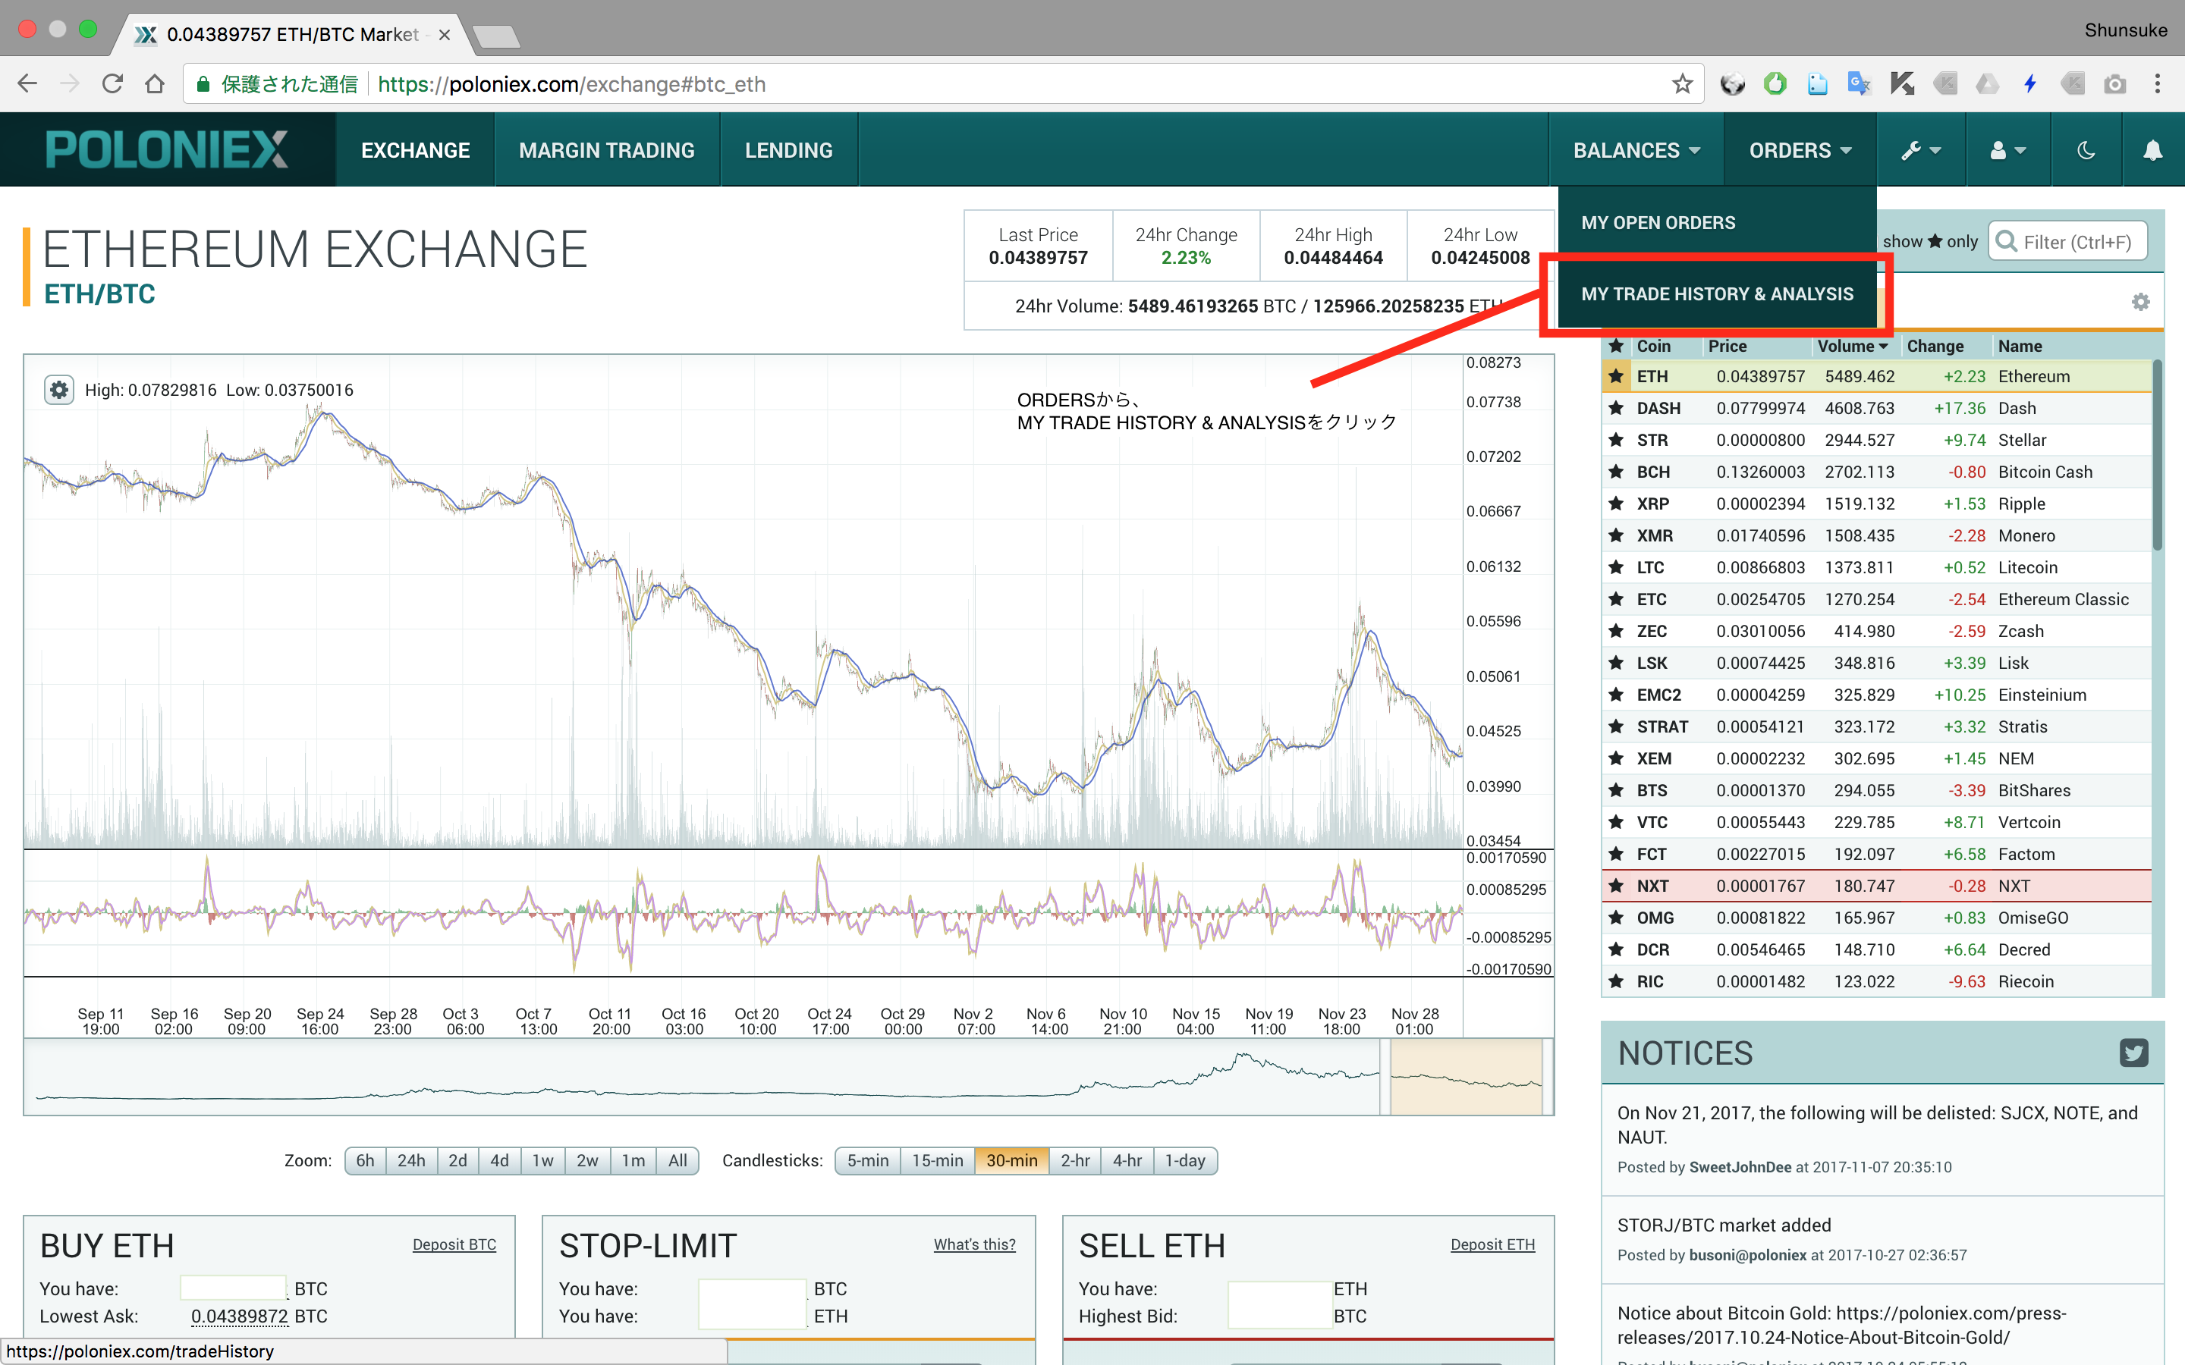Click the left handle of chart range
The width and height of the screenshot is (2185, 1365).
(1385, 1076)
